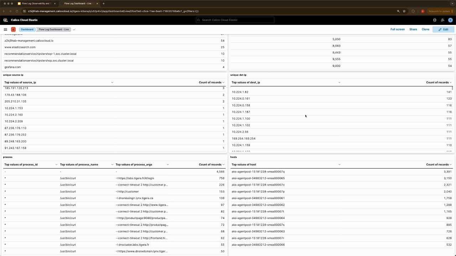Open the user account avatar
456x256 pixels.
450,20
